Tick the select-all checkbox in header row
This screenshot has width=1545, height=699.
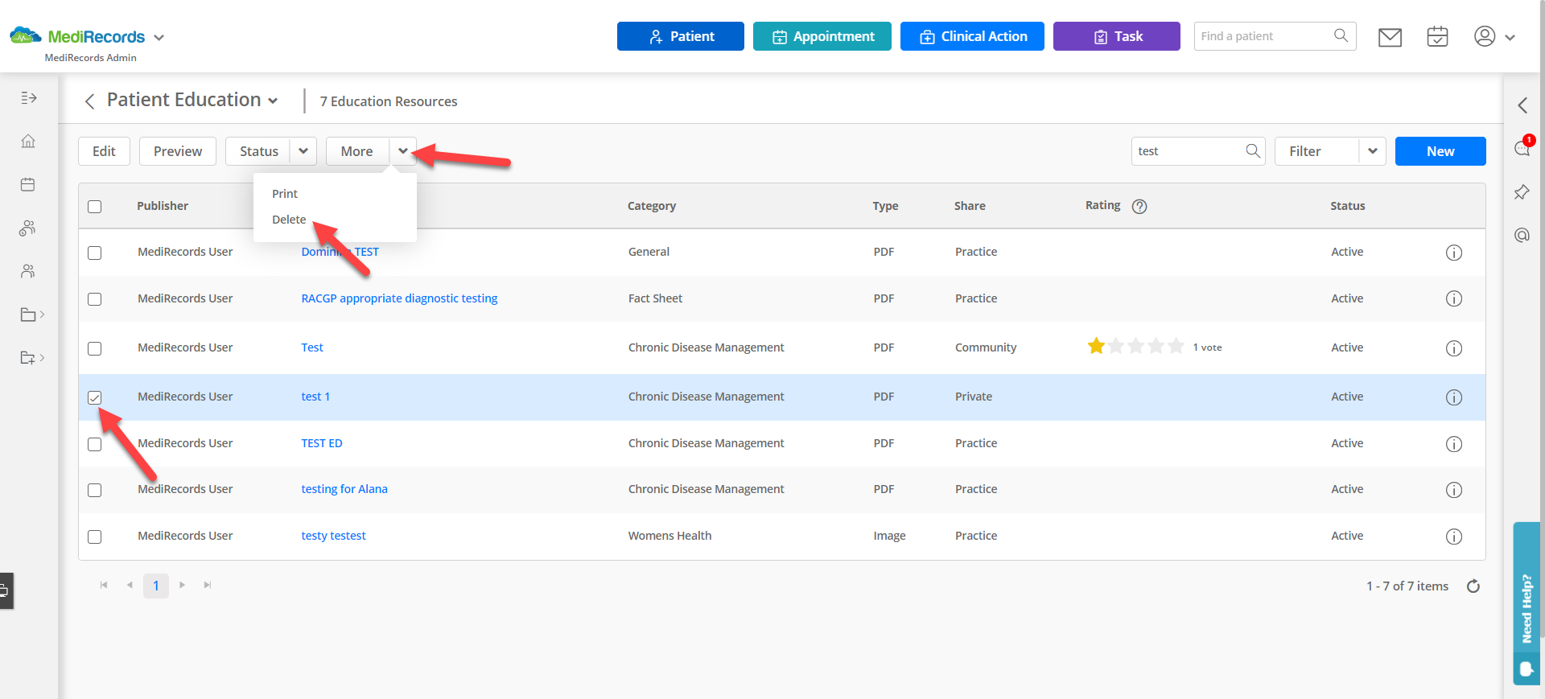95,207
